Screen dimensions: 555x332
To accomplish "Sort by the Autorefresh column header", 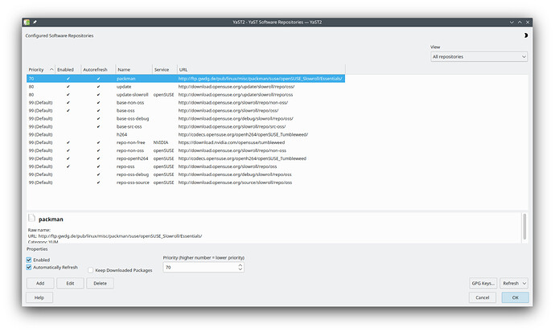I will 98,70.
